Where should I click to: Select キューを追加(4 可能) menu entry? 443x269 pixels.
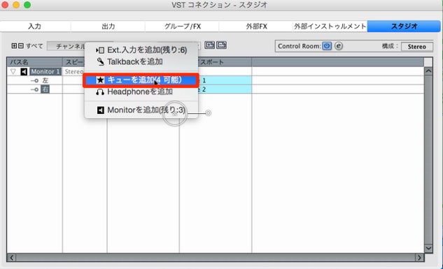(141, 80)
